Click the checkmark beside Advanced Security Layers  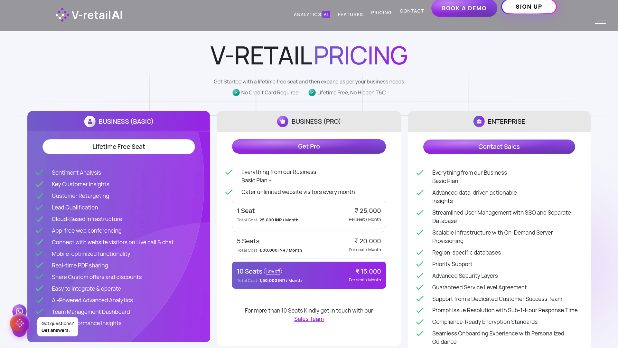click(x=420, y=276)
